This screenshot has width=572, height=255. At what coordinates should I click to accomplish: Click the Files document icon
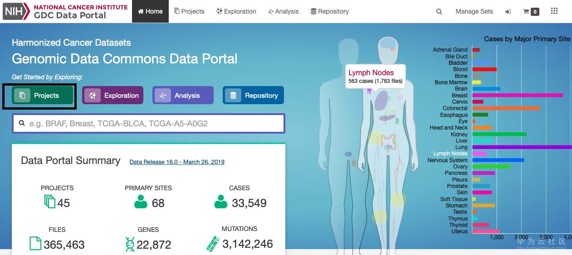[35, 243]
